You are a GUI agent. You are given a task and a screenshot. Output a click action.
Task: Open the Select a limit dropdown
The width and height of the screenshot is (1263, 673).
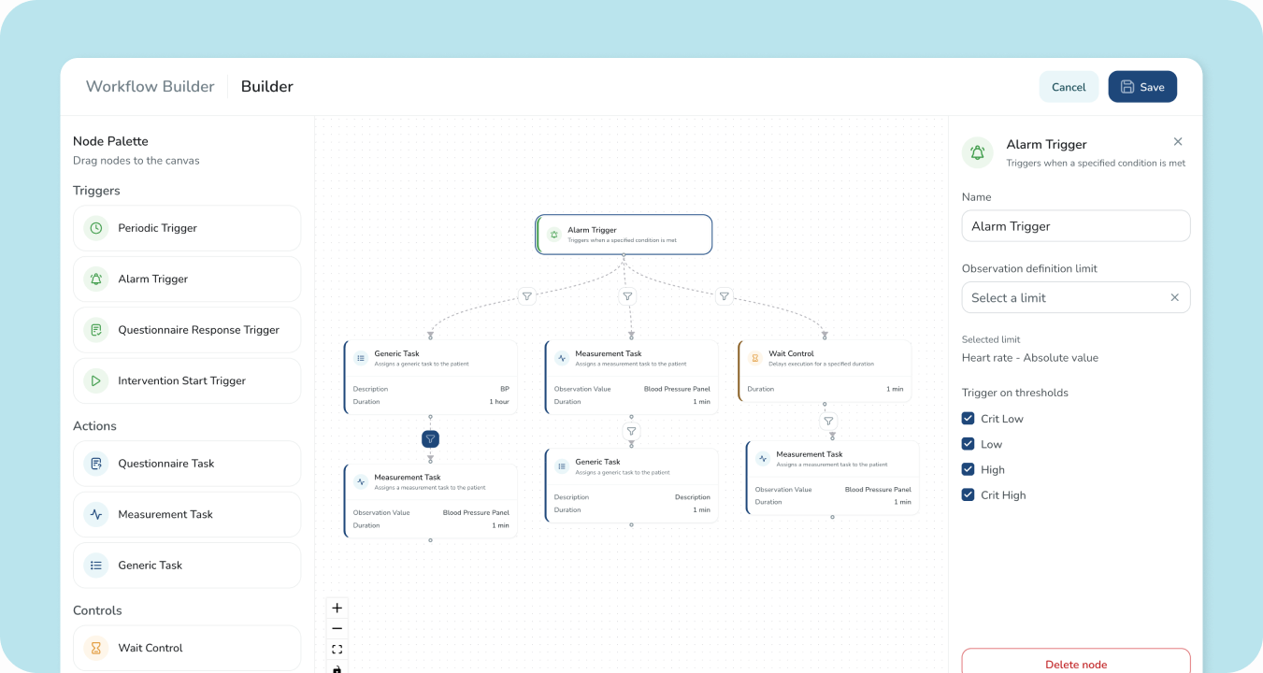click(x=1076, y=297)
